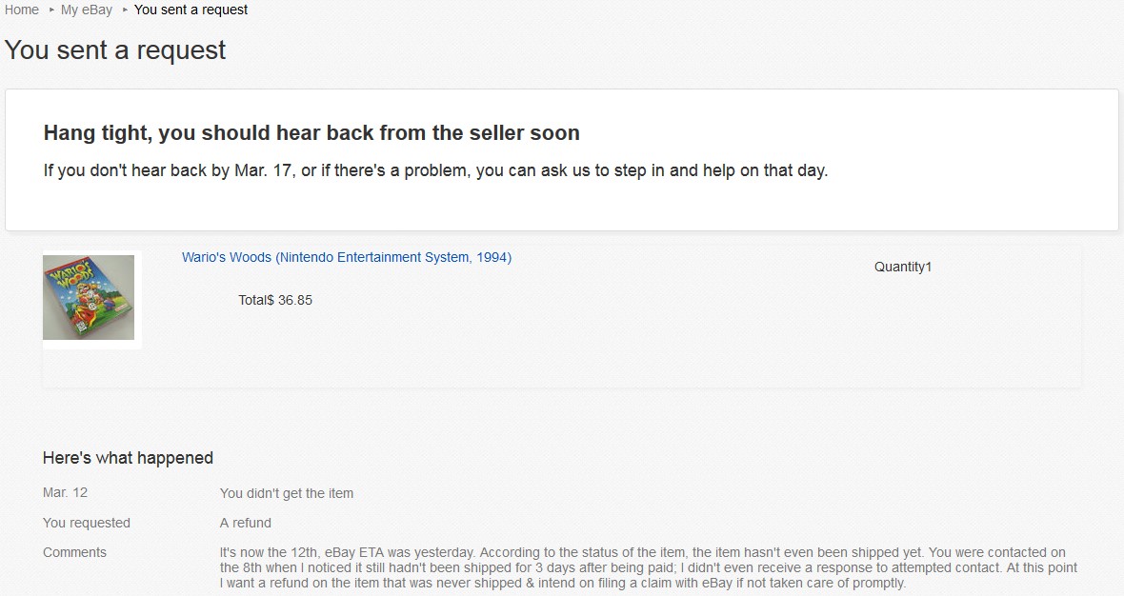
Task: Click the 'You requested' label
Action: tap(87, 523)
